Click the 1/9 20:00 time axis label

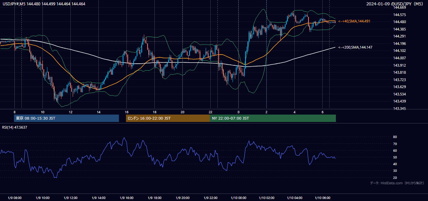(x=182, y=198)
